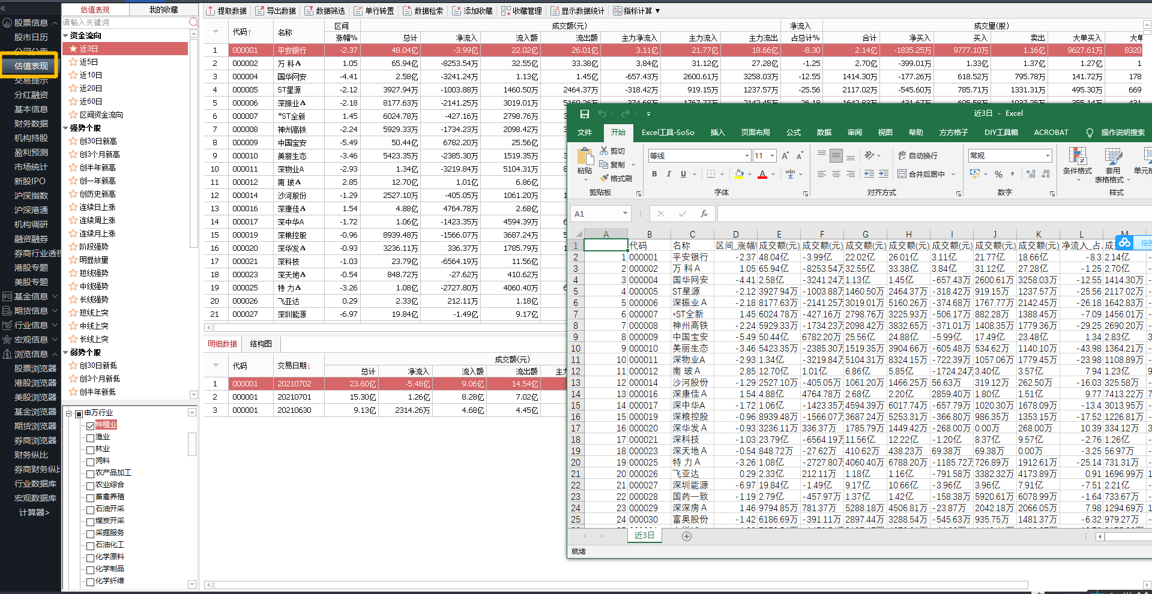Open the font name 等线 dropdown
The image size is (1152, 594).
coord(747,156)
